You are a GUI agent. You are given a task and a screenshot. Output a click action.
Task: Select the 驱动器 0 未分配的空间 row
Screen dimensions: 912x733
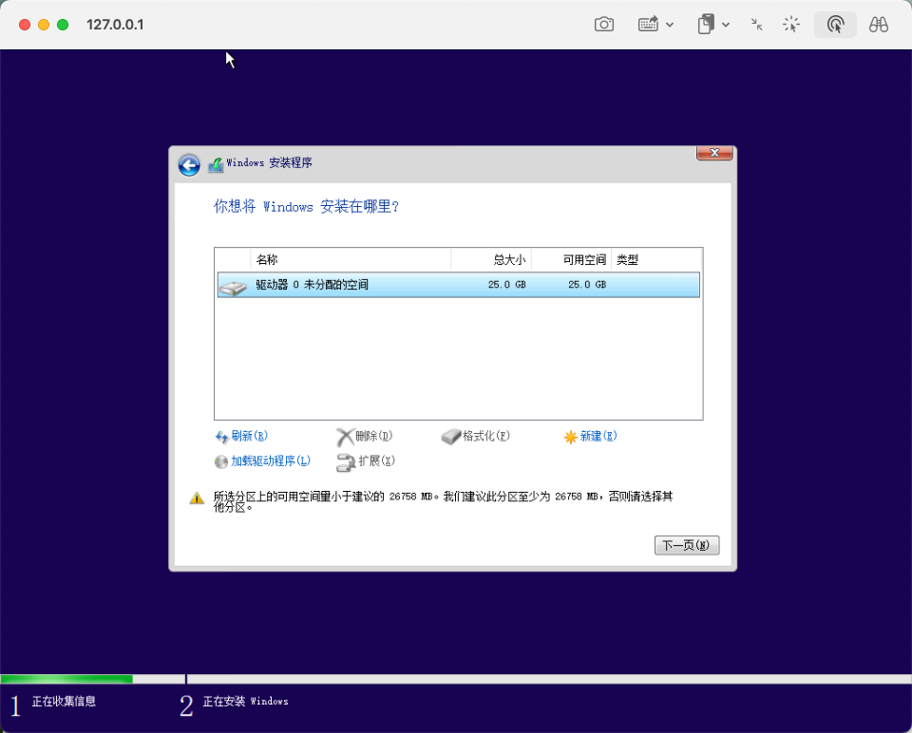click(458, 285)
